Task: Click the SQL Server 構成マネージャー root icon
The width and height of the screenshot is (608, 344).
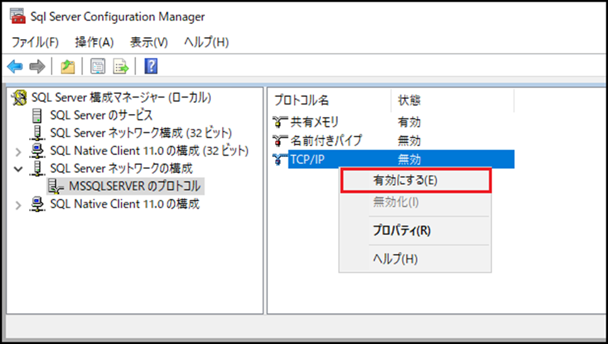Action: tap(19, 98)
